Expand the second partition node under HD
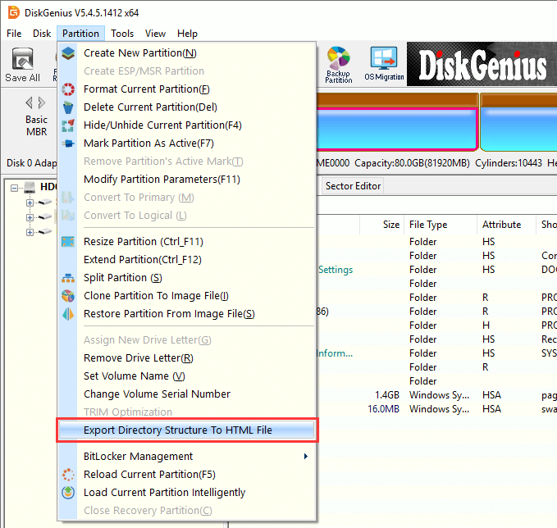Image resolution: width=557 pixels, height=528 pixels. pyautogui.click(x=30, y=217)
